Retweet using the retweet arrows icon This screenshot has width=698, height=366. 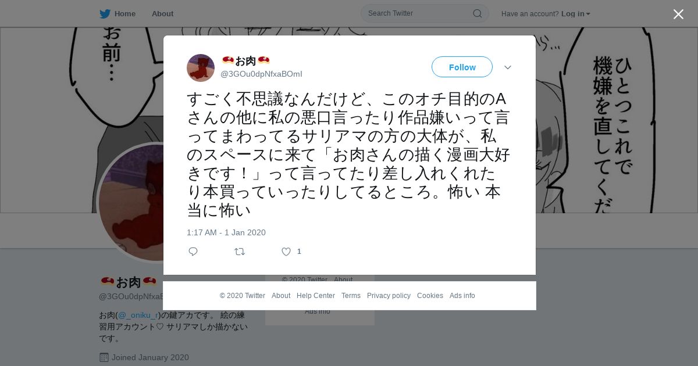(240, 252)
